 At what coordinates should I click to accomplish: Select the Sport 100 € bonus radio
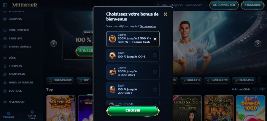(x=155, y=55)
